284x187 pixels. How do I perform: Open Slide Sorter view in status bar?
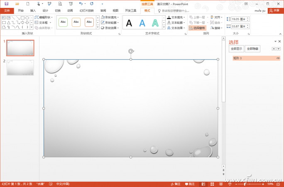tap(212, 184)
